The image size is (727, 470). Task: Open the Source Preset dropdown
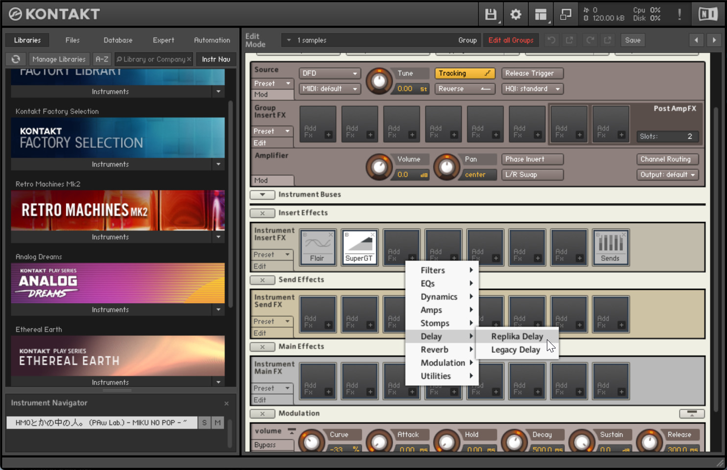pos(272,84)
